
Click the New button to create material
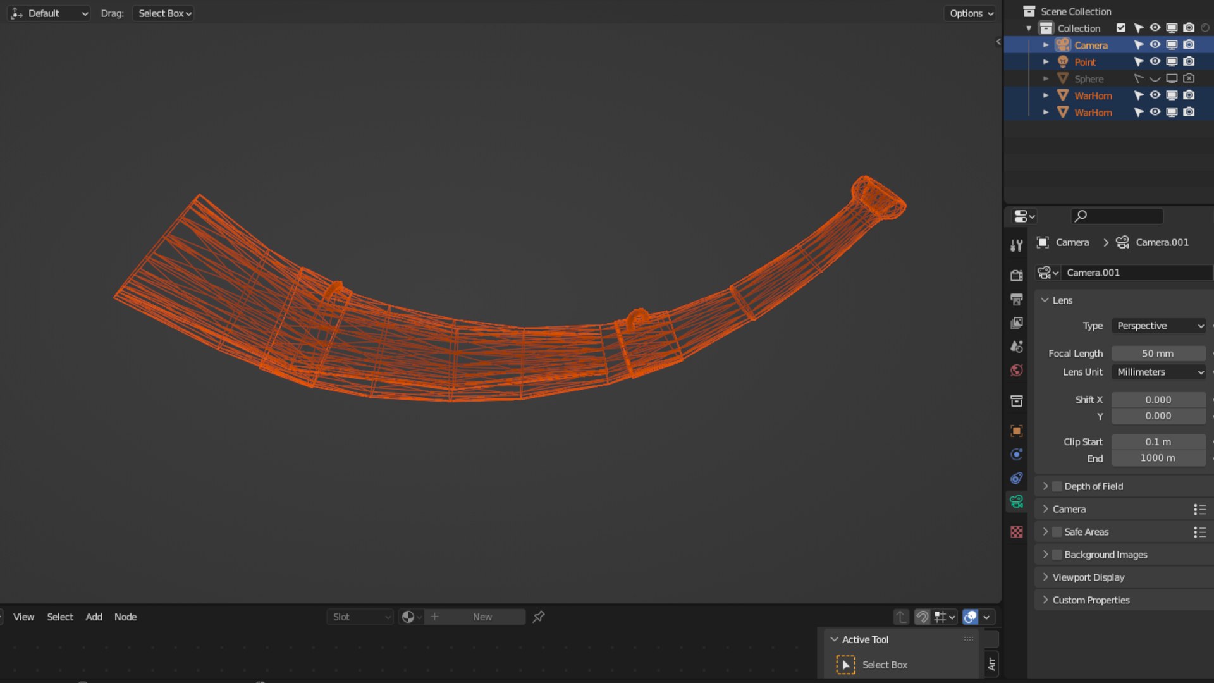point(483,617)
